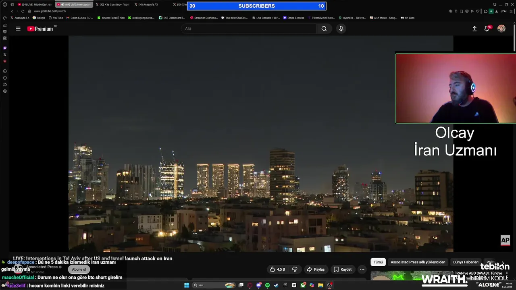This screenshot has width=516, height=290.
Task: Open the recommended video thumbnail below Tümü
Action: [x=411, y=275]
